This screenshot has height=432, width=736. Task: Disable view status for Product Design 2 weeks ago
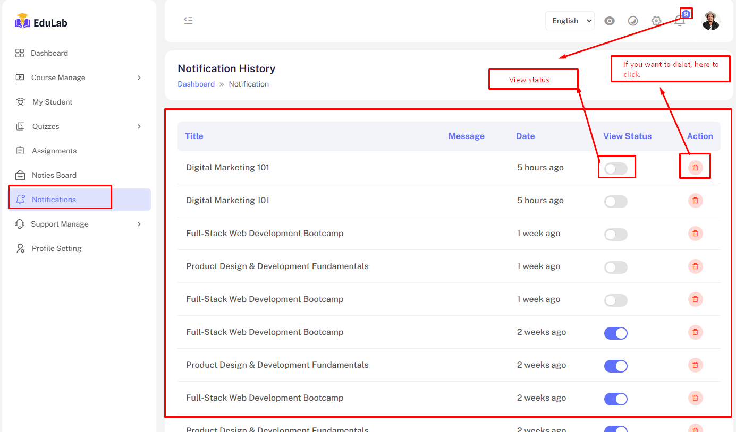[x=615, y=366]
